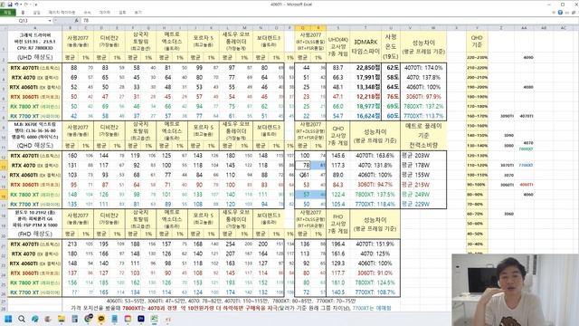This screenshot has width=579, height=326.
Task: Click the Excel icon in the taskbar
Action: pos(155,319)
